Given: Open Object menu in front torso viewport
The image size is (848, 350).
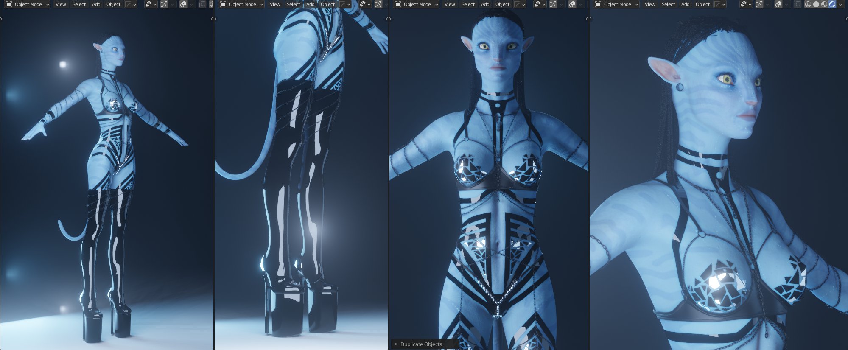Looking at the screenshot, I should (503, 4).
